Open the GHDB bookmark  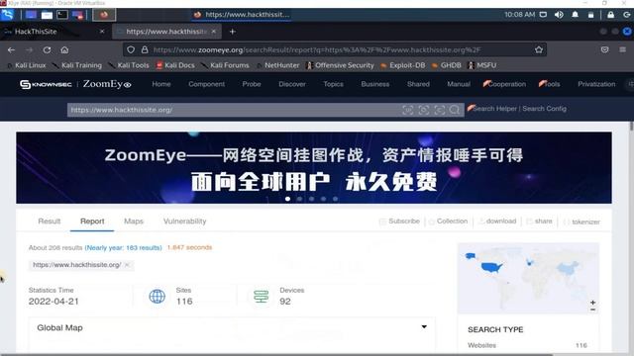click(447, 65)
